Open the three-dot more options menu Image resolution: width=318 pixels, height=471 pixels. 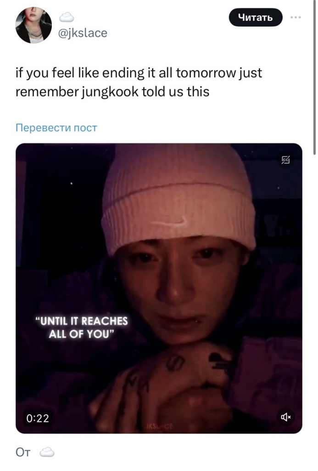(296, 17)
